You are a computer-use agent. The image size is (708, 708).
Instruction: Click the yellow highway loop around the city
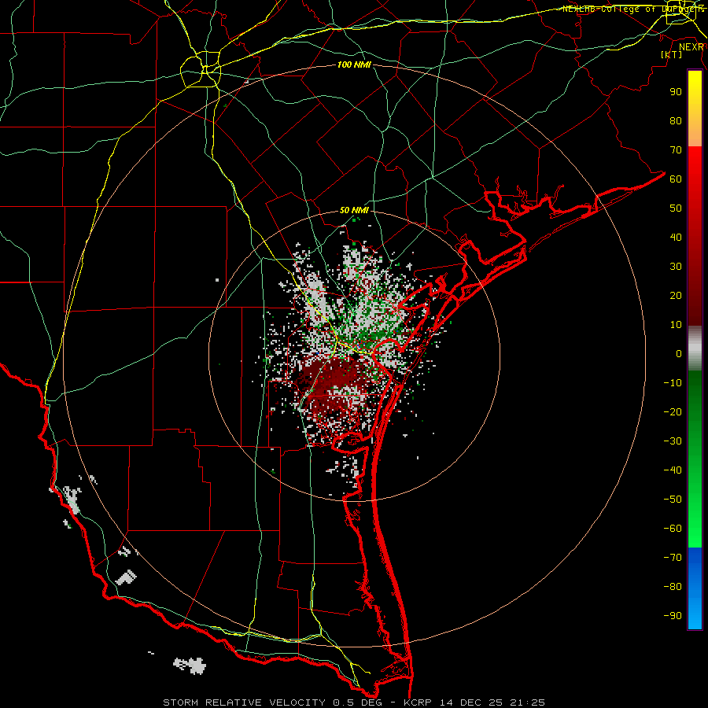[x=200, y=69]
